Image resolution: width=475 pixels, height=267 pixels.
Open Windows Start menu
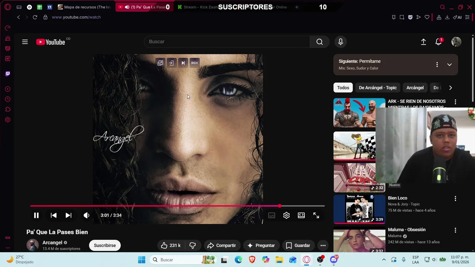[141, 260]
